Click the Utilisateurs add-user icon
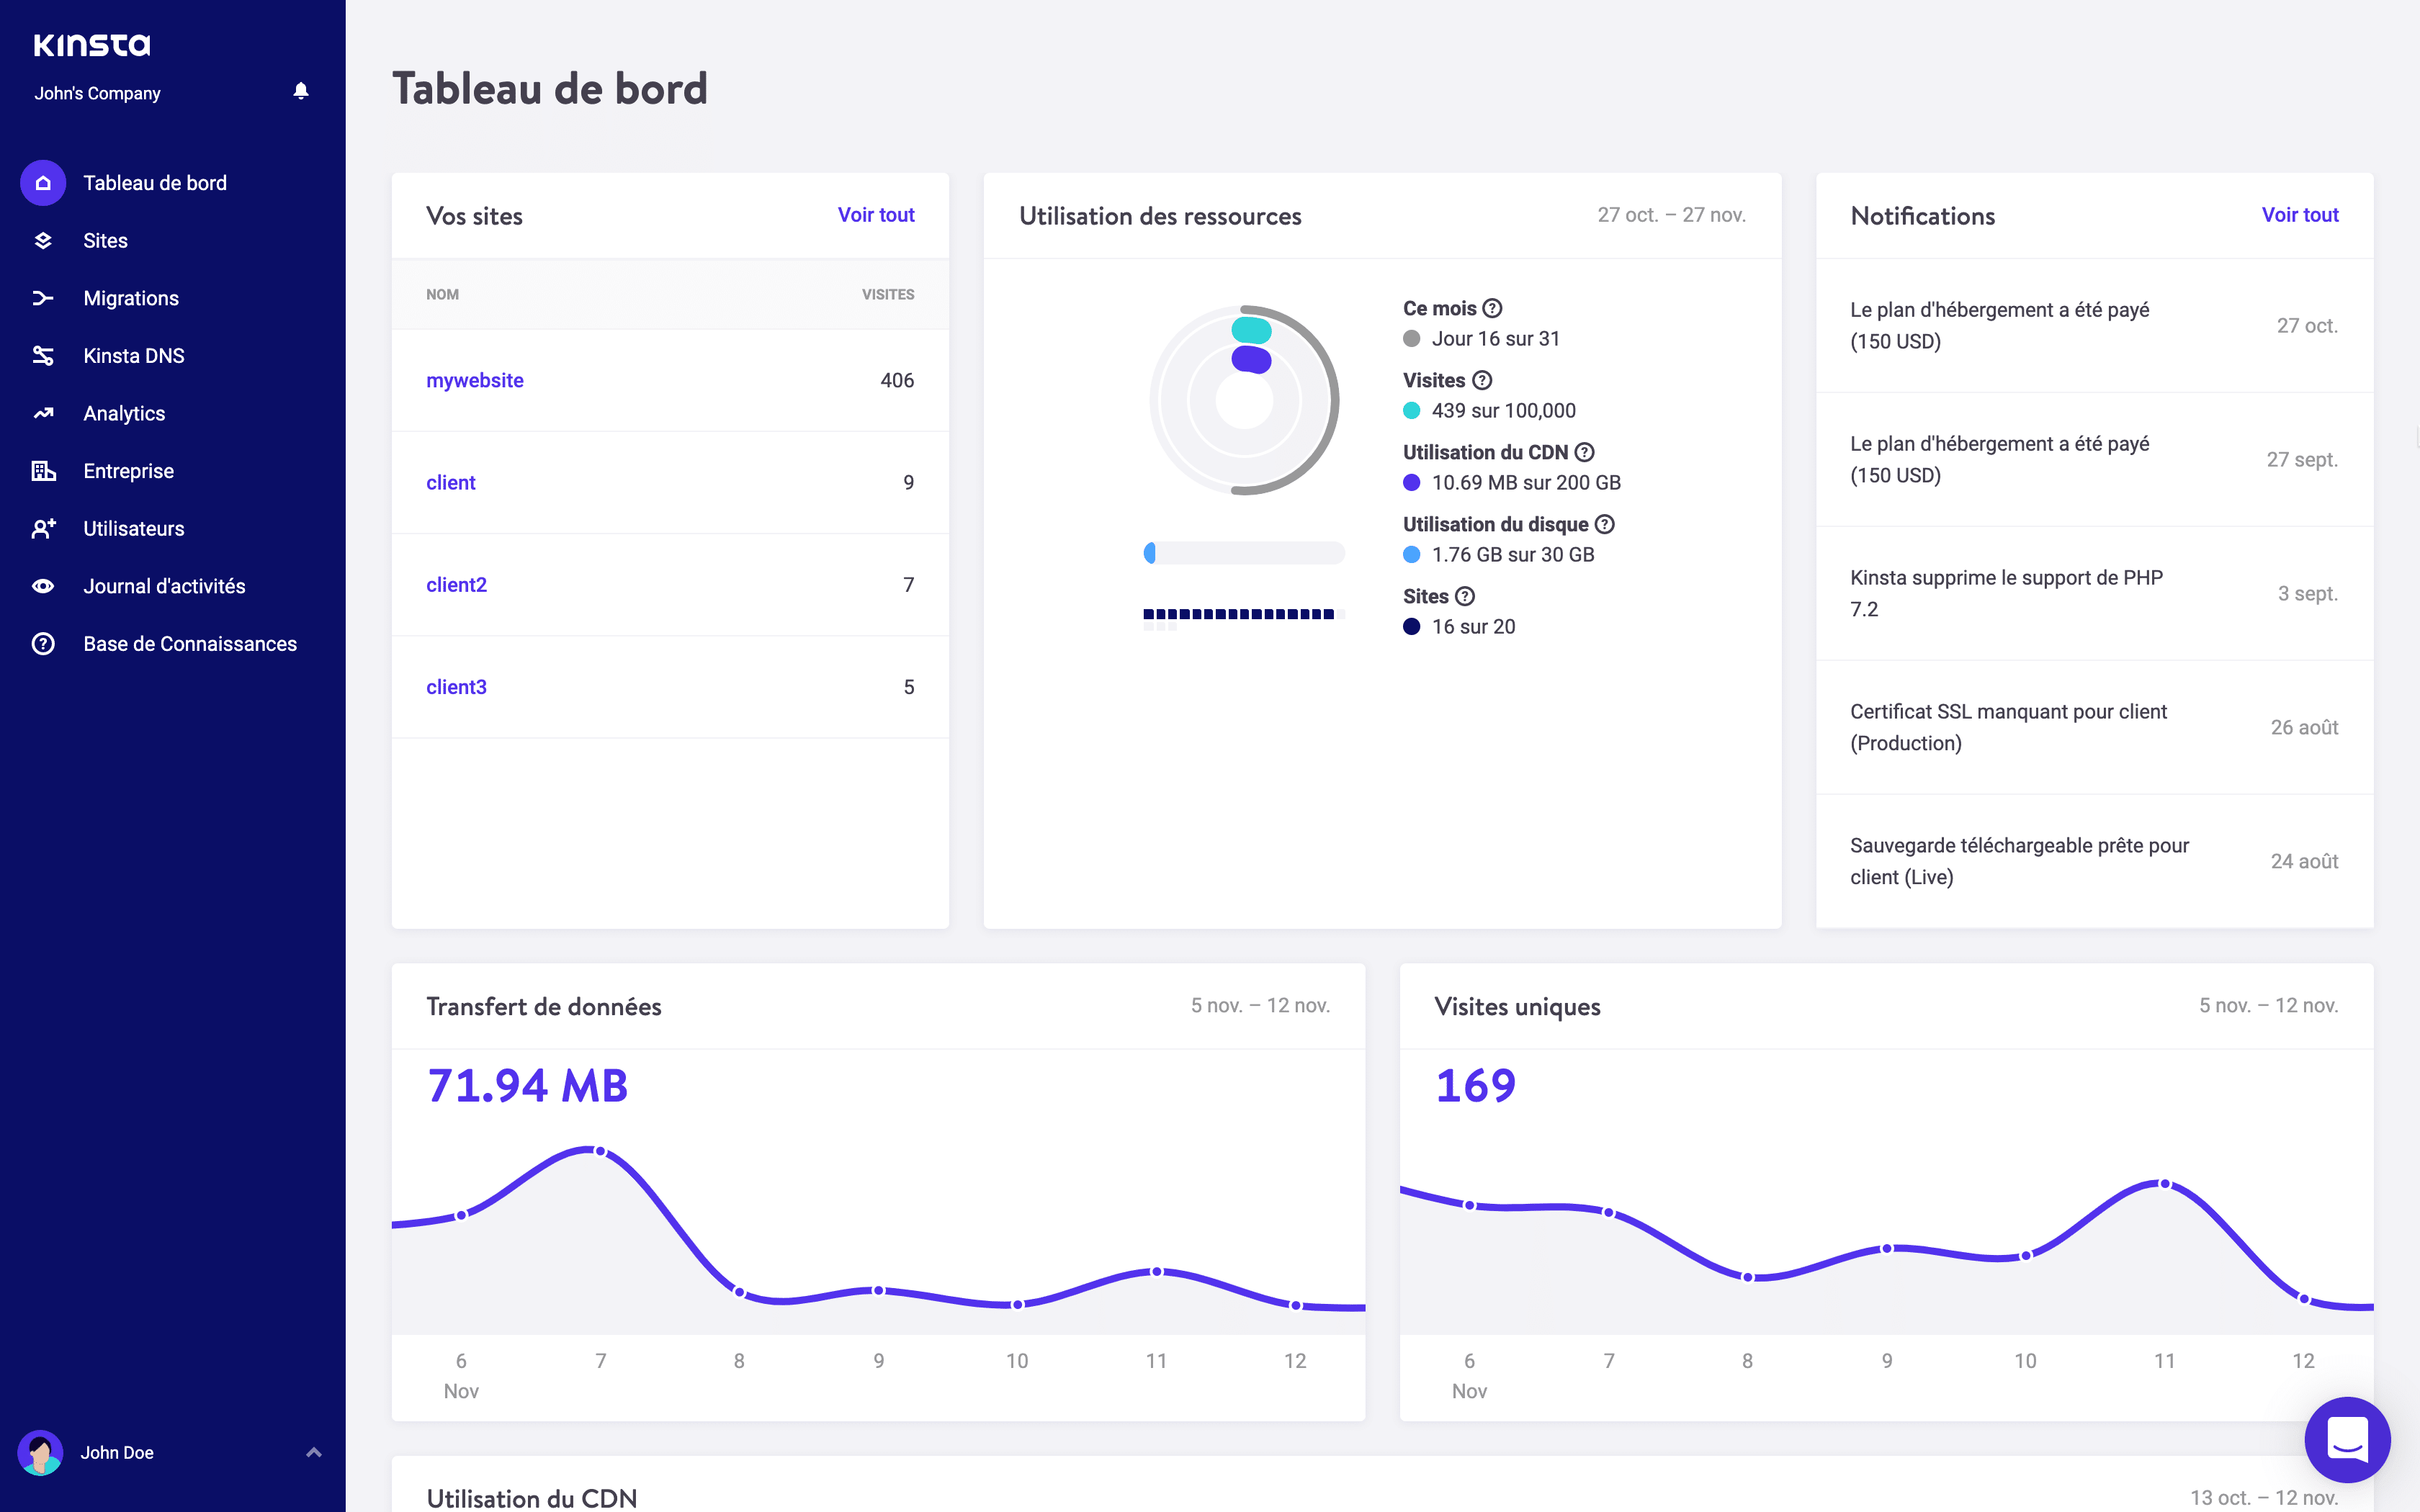The width and height of the screenshot is (2420, 1512). [x=43, y=528]
